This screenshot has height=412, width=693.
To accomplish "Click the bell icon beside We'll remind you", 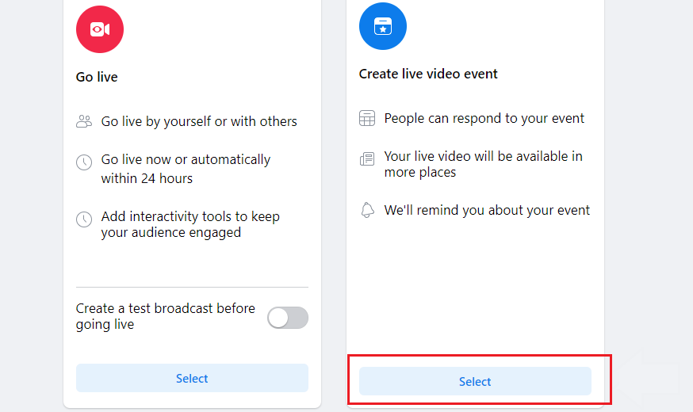I will [x=367, y=210].
